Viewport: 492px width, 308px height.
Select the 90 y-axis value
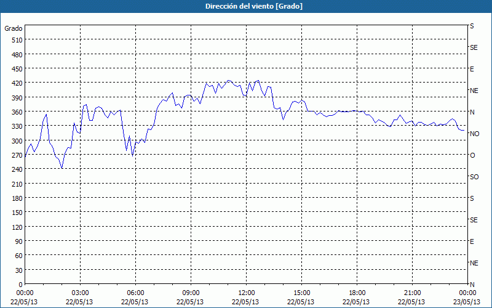(x=20, y=241)
